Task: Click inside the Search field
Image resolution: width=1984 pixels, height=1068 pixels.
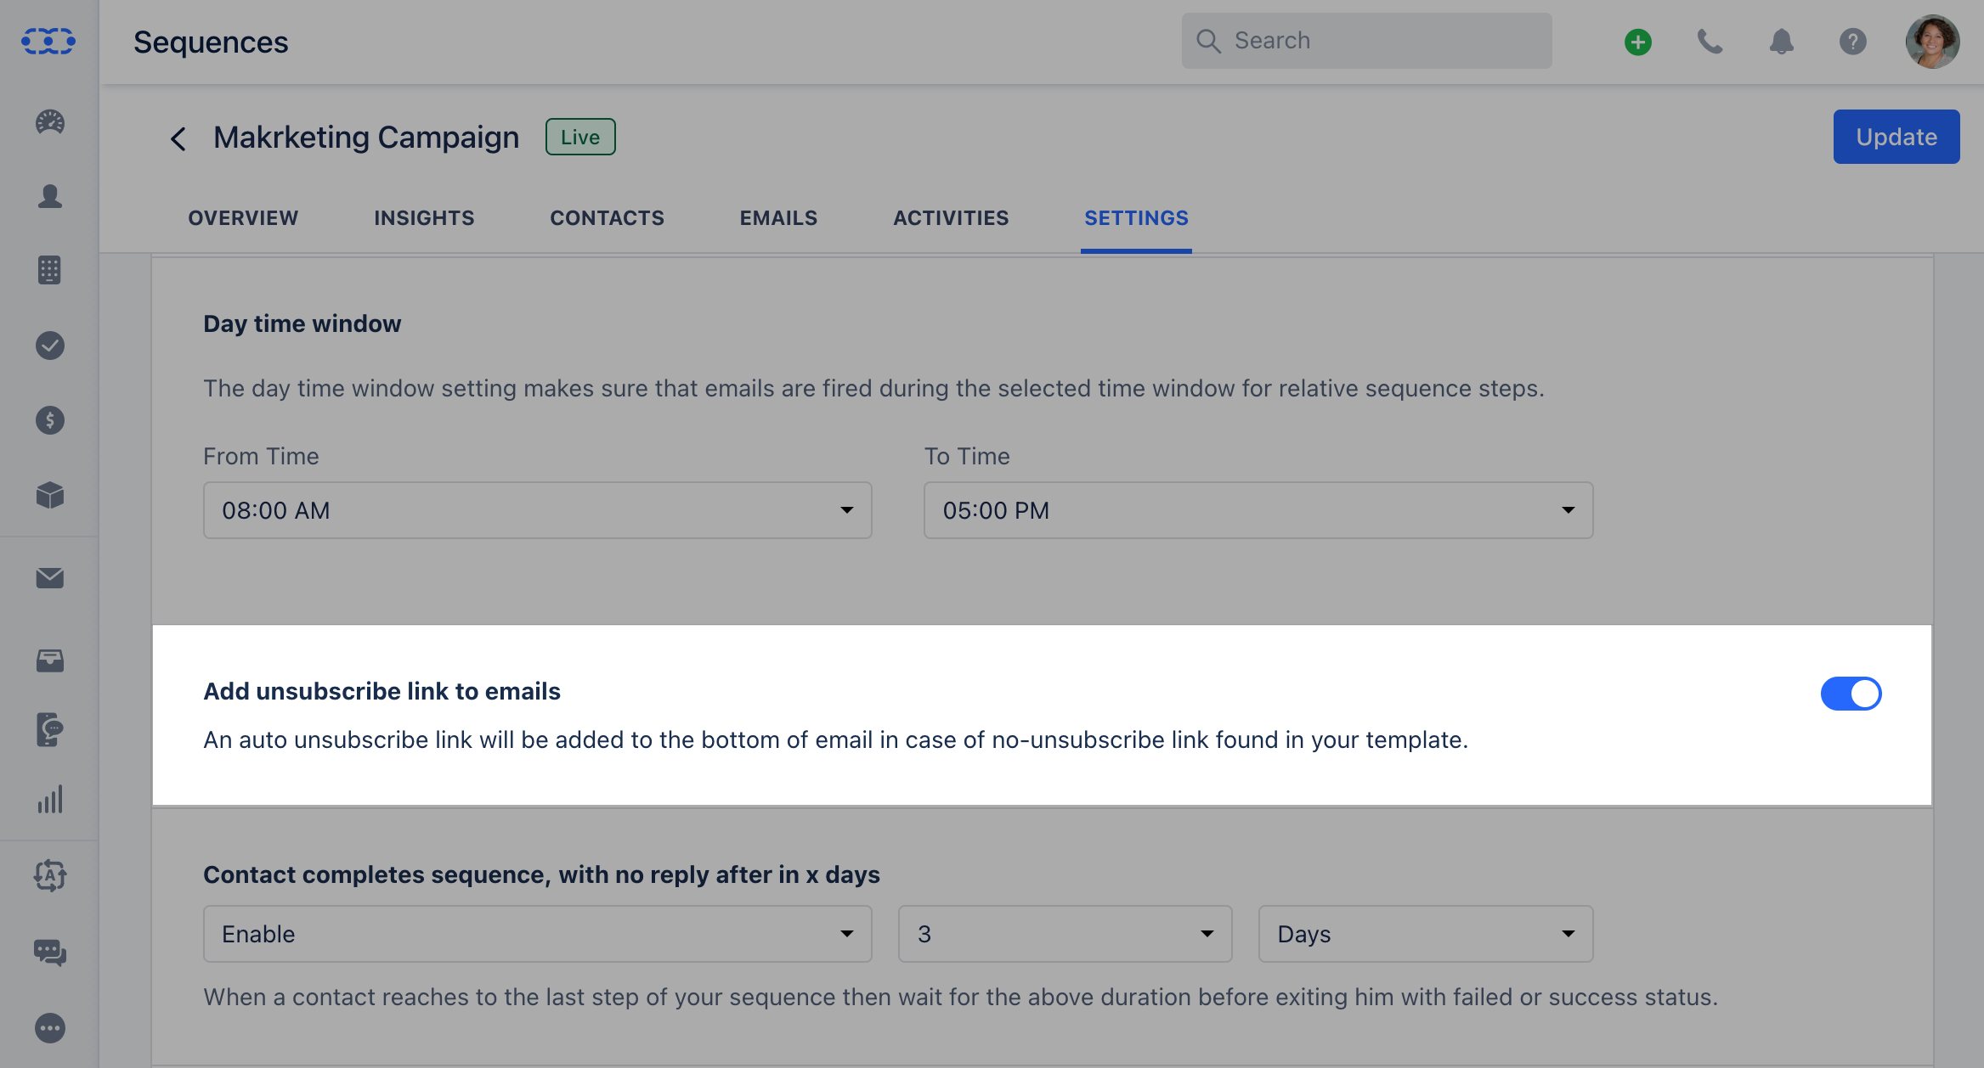Action: [1366, 41]
